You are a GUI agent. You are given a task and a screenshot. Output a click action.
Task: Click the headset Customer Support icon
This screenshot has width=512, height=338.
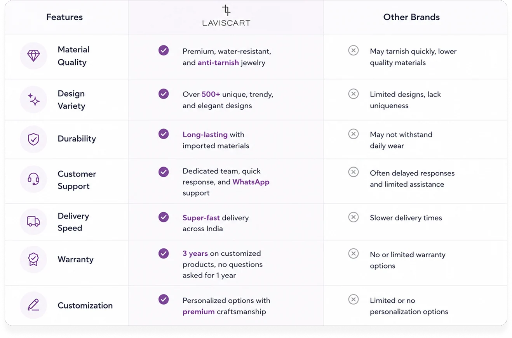point(33,179)
